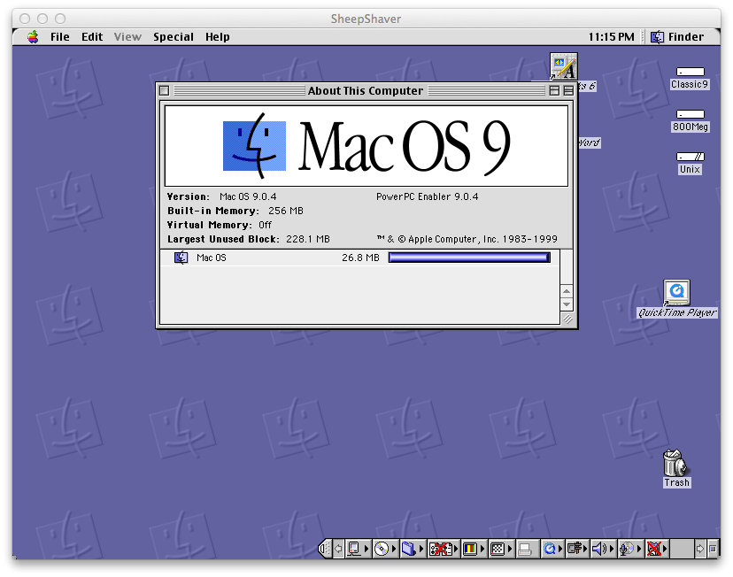Open the File menu
This screenshot has width=733, height=577.
[x=60, y=37]
